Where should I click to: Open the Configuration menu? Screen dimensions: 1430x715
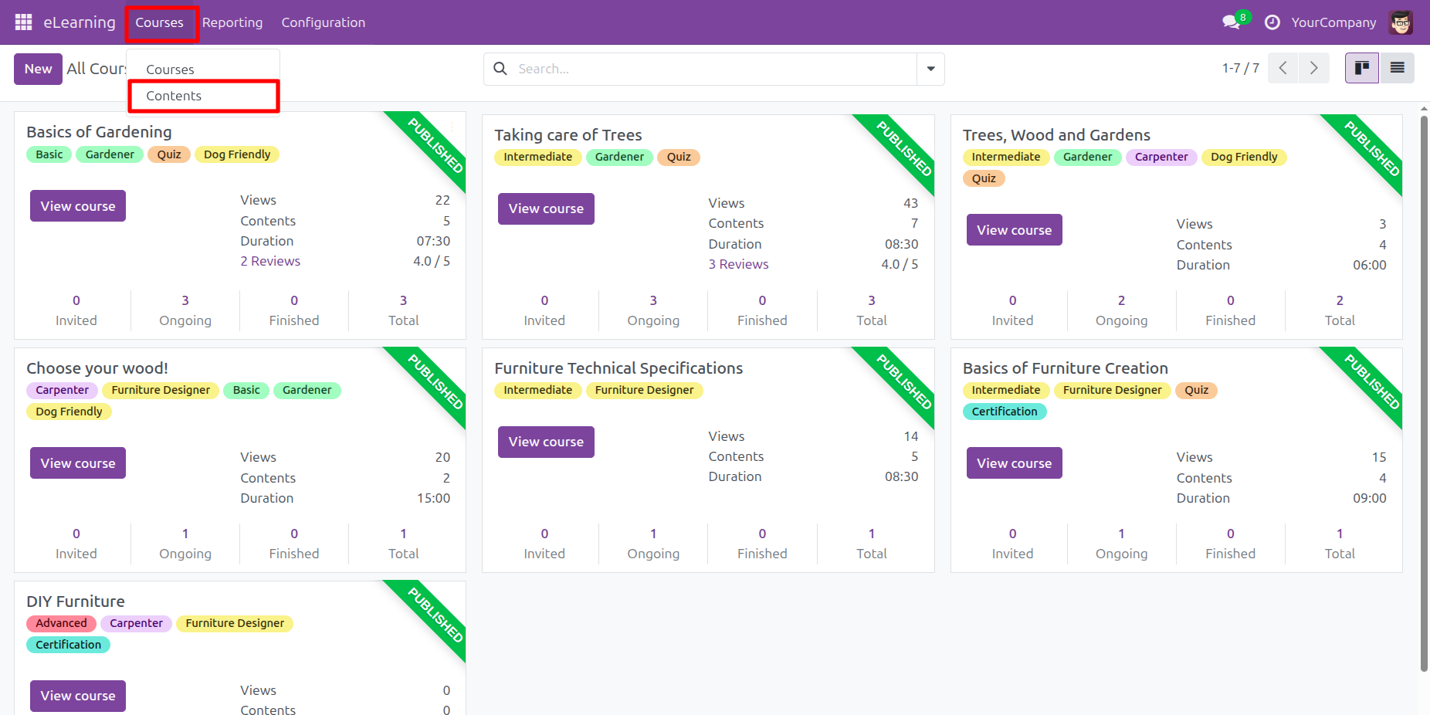323,23
